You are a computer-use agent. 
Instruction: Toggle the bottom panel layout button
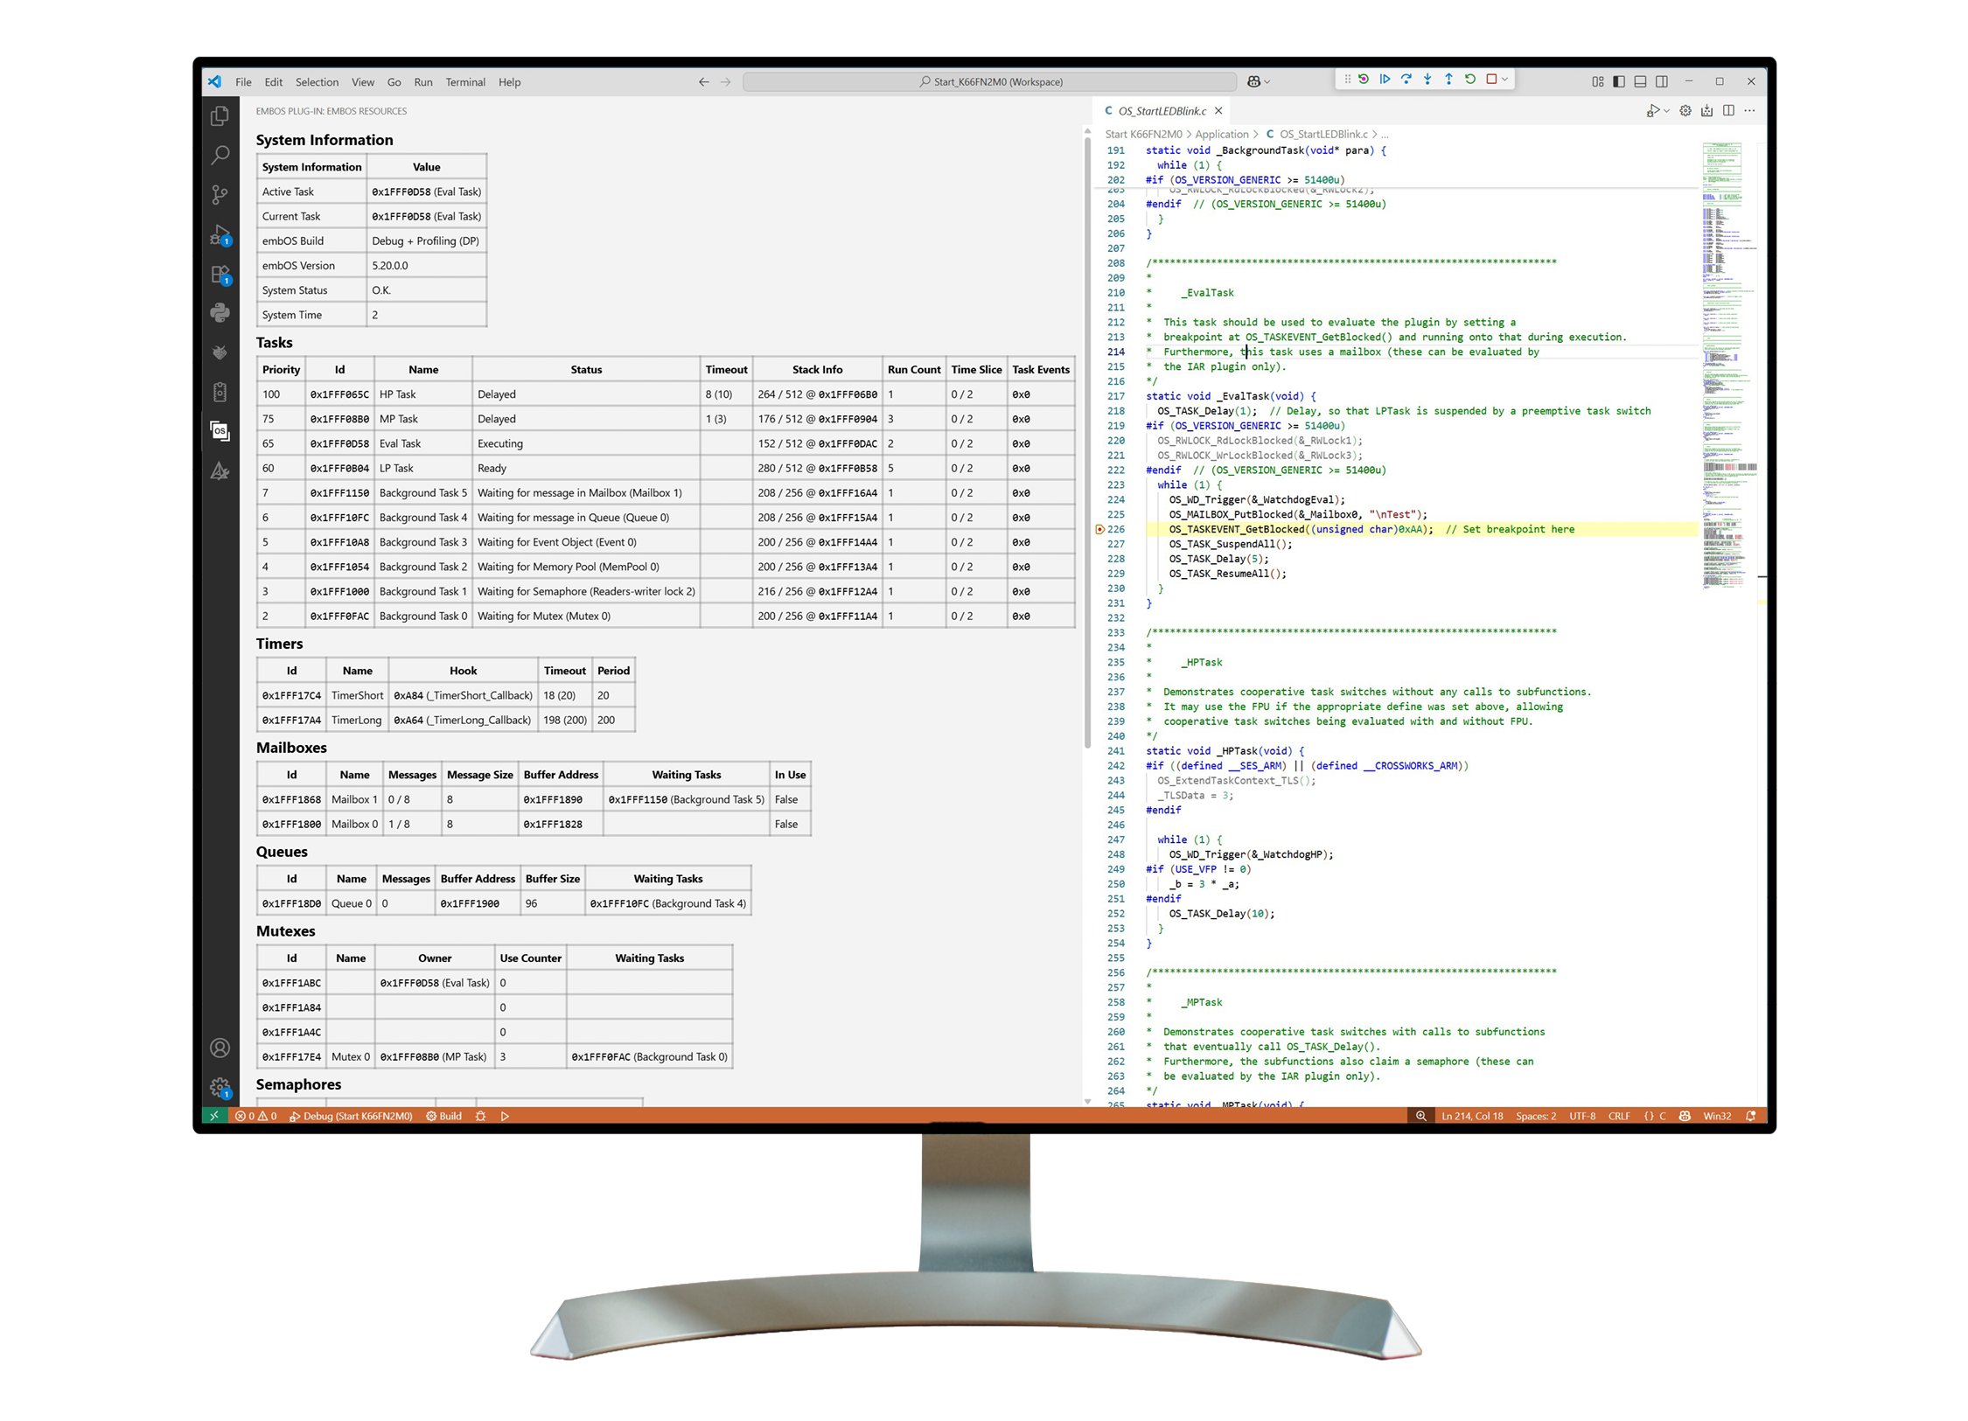click(1640, 81)
